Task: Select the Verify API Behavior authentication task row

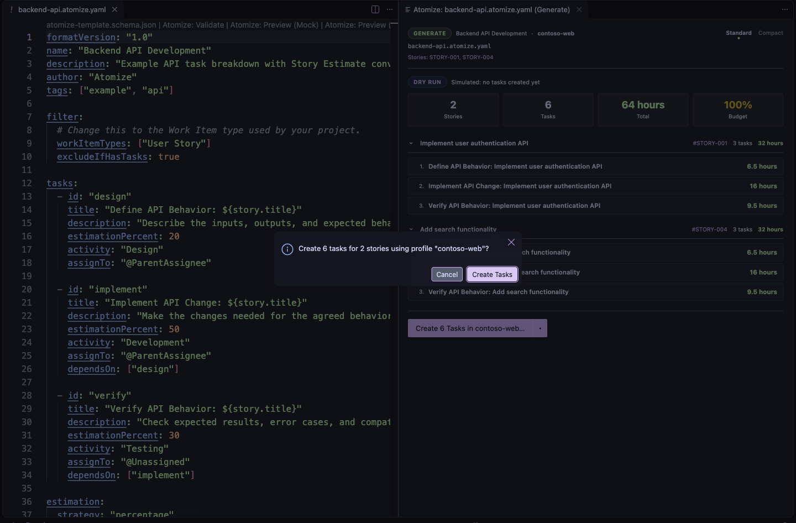Action: point(595,206)
